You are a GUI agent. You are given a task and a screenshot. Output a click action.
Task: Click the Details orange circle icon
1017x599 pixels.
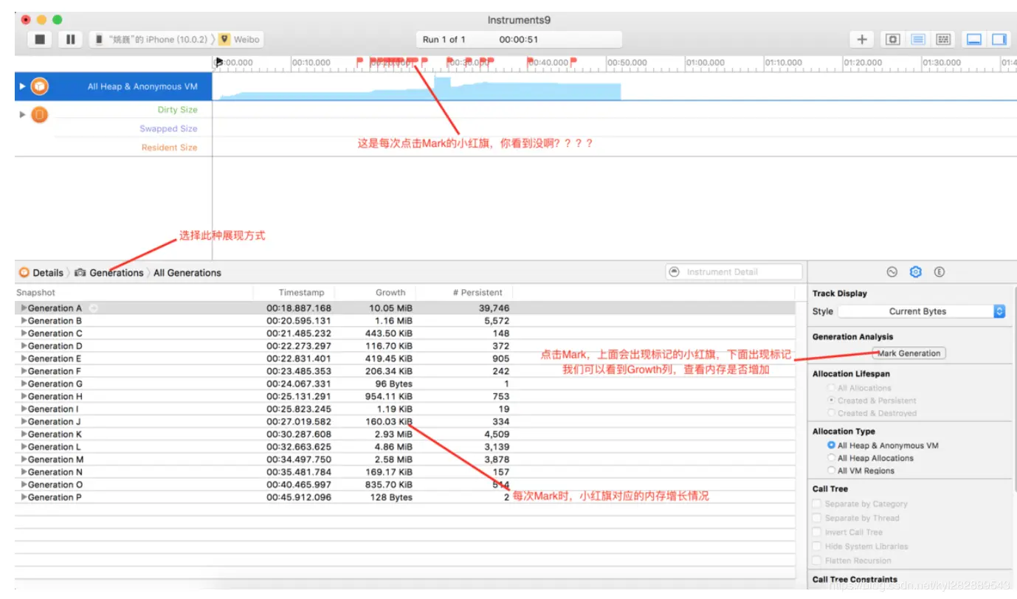coord(24,272)
